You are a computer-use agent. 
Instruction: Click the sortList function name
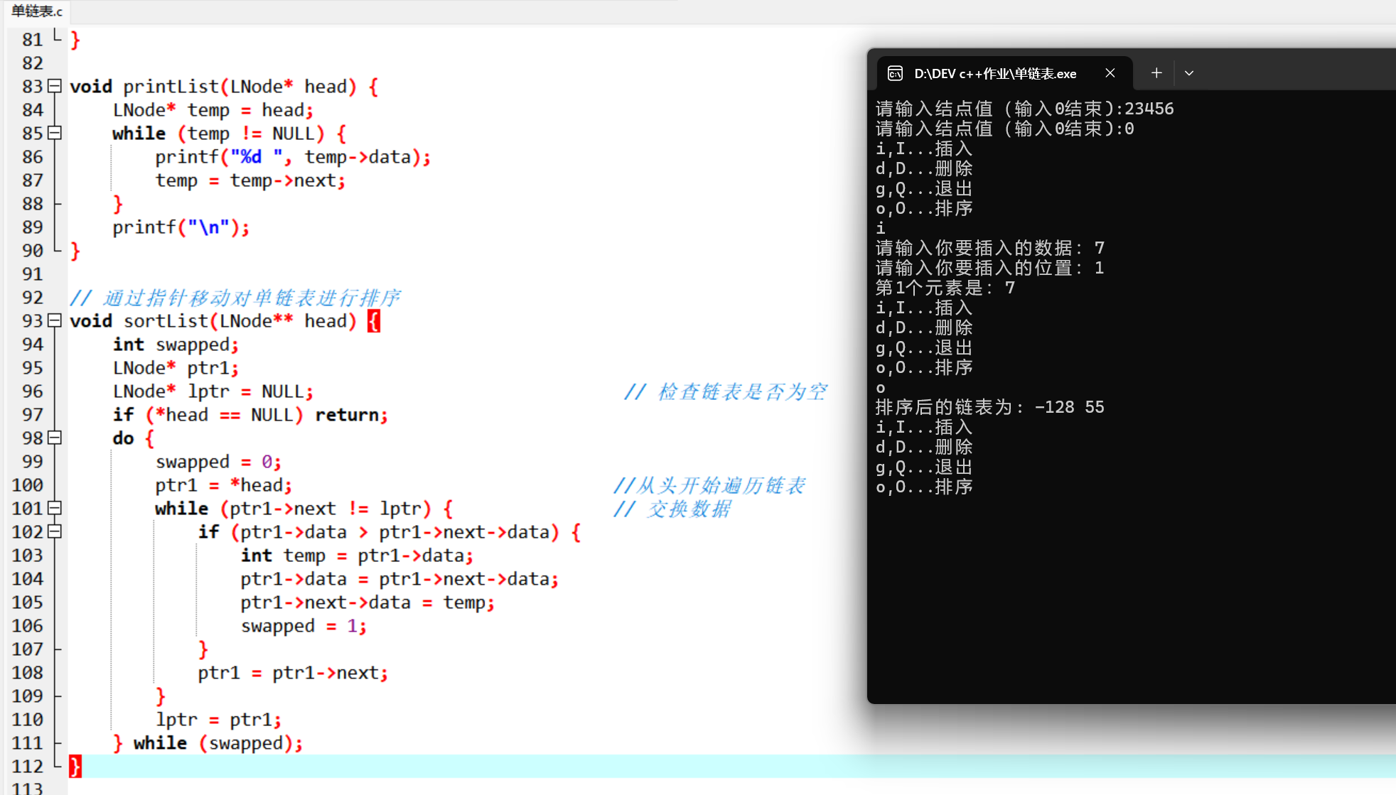click(165, 321)
